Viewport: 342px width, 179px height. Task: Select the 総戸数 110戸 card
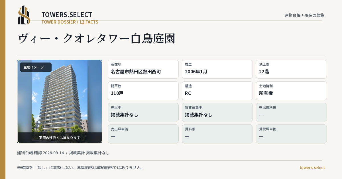click(143, 91)
